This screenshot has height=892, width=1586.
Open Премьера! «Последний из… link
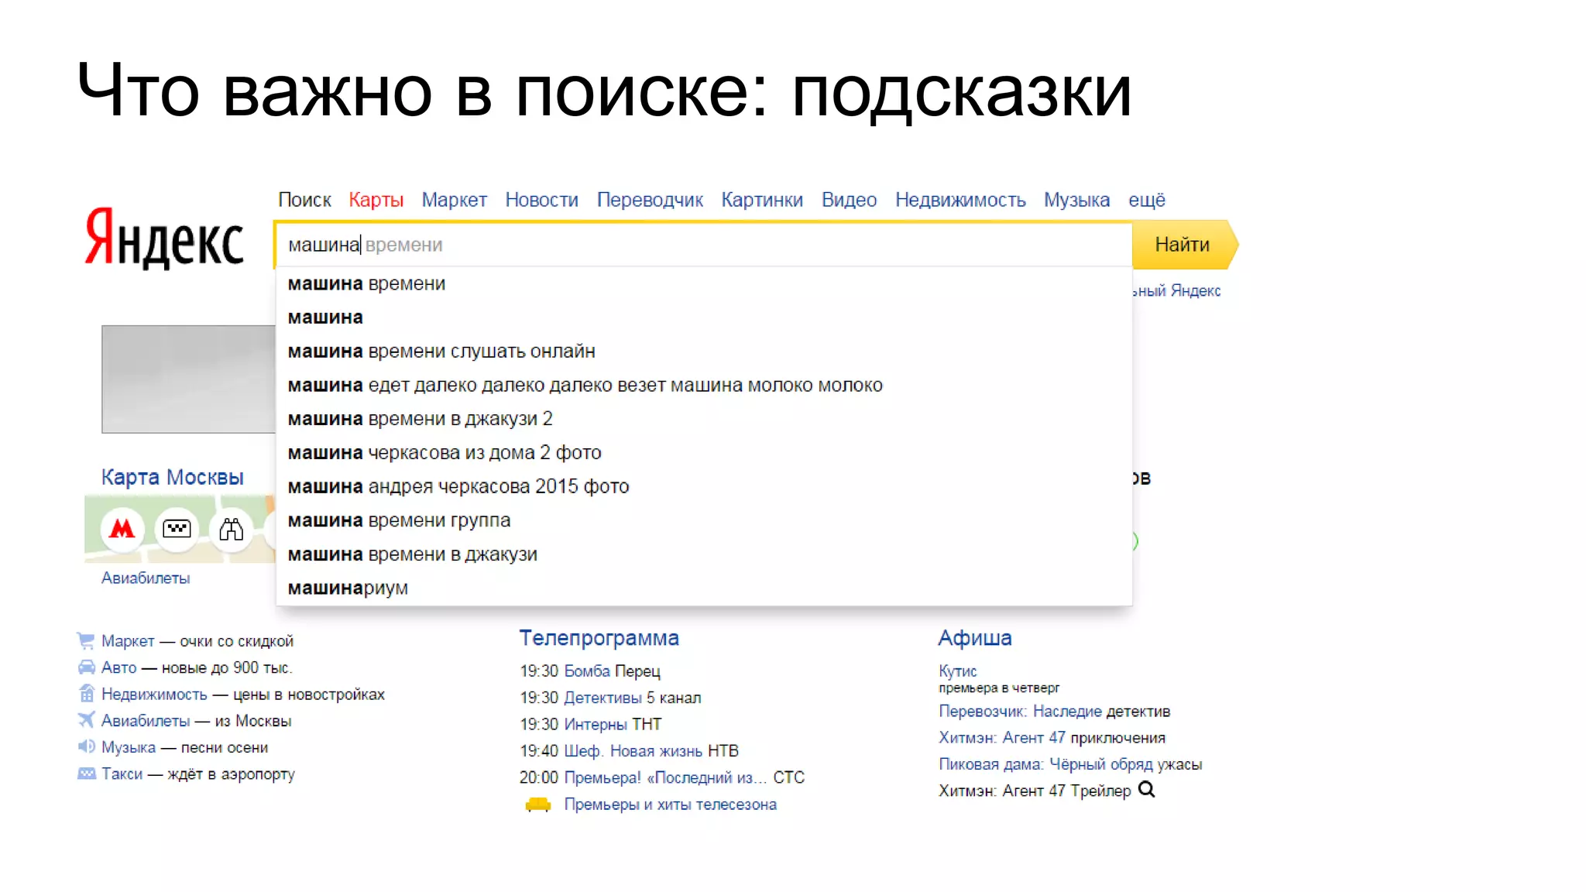pos(666,777)
